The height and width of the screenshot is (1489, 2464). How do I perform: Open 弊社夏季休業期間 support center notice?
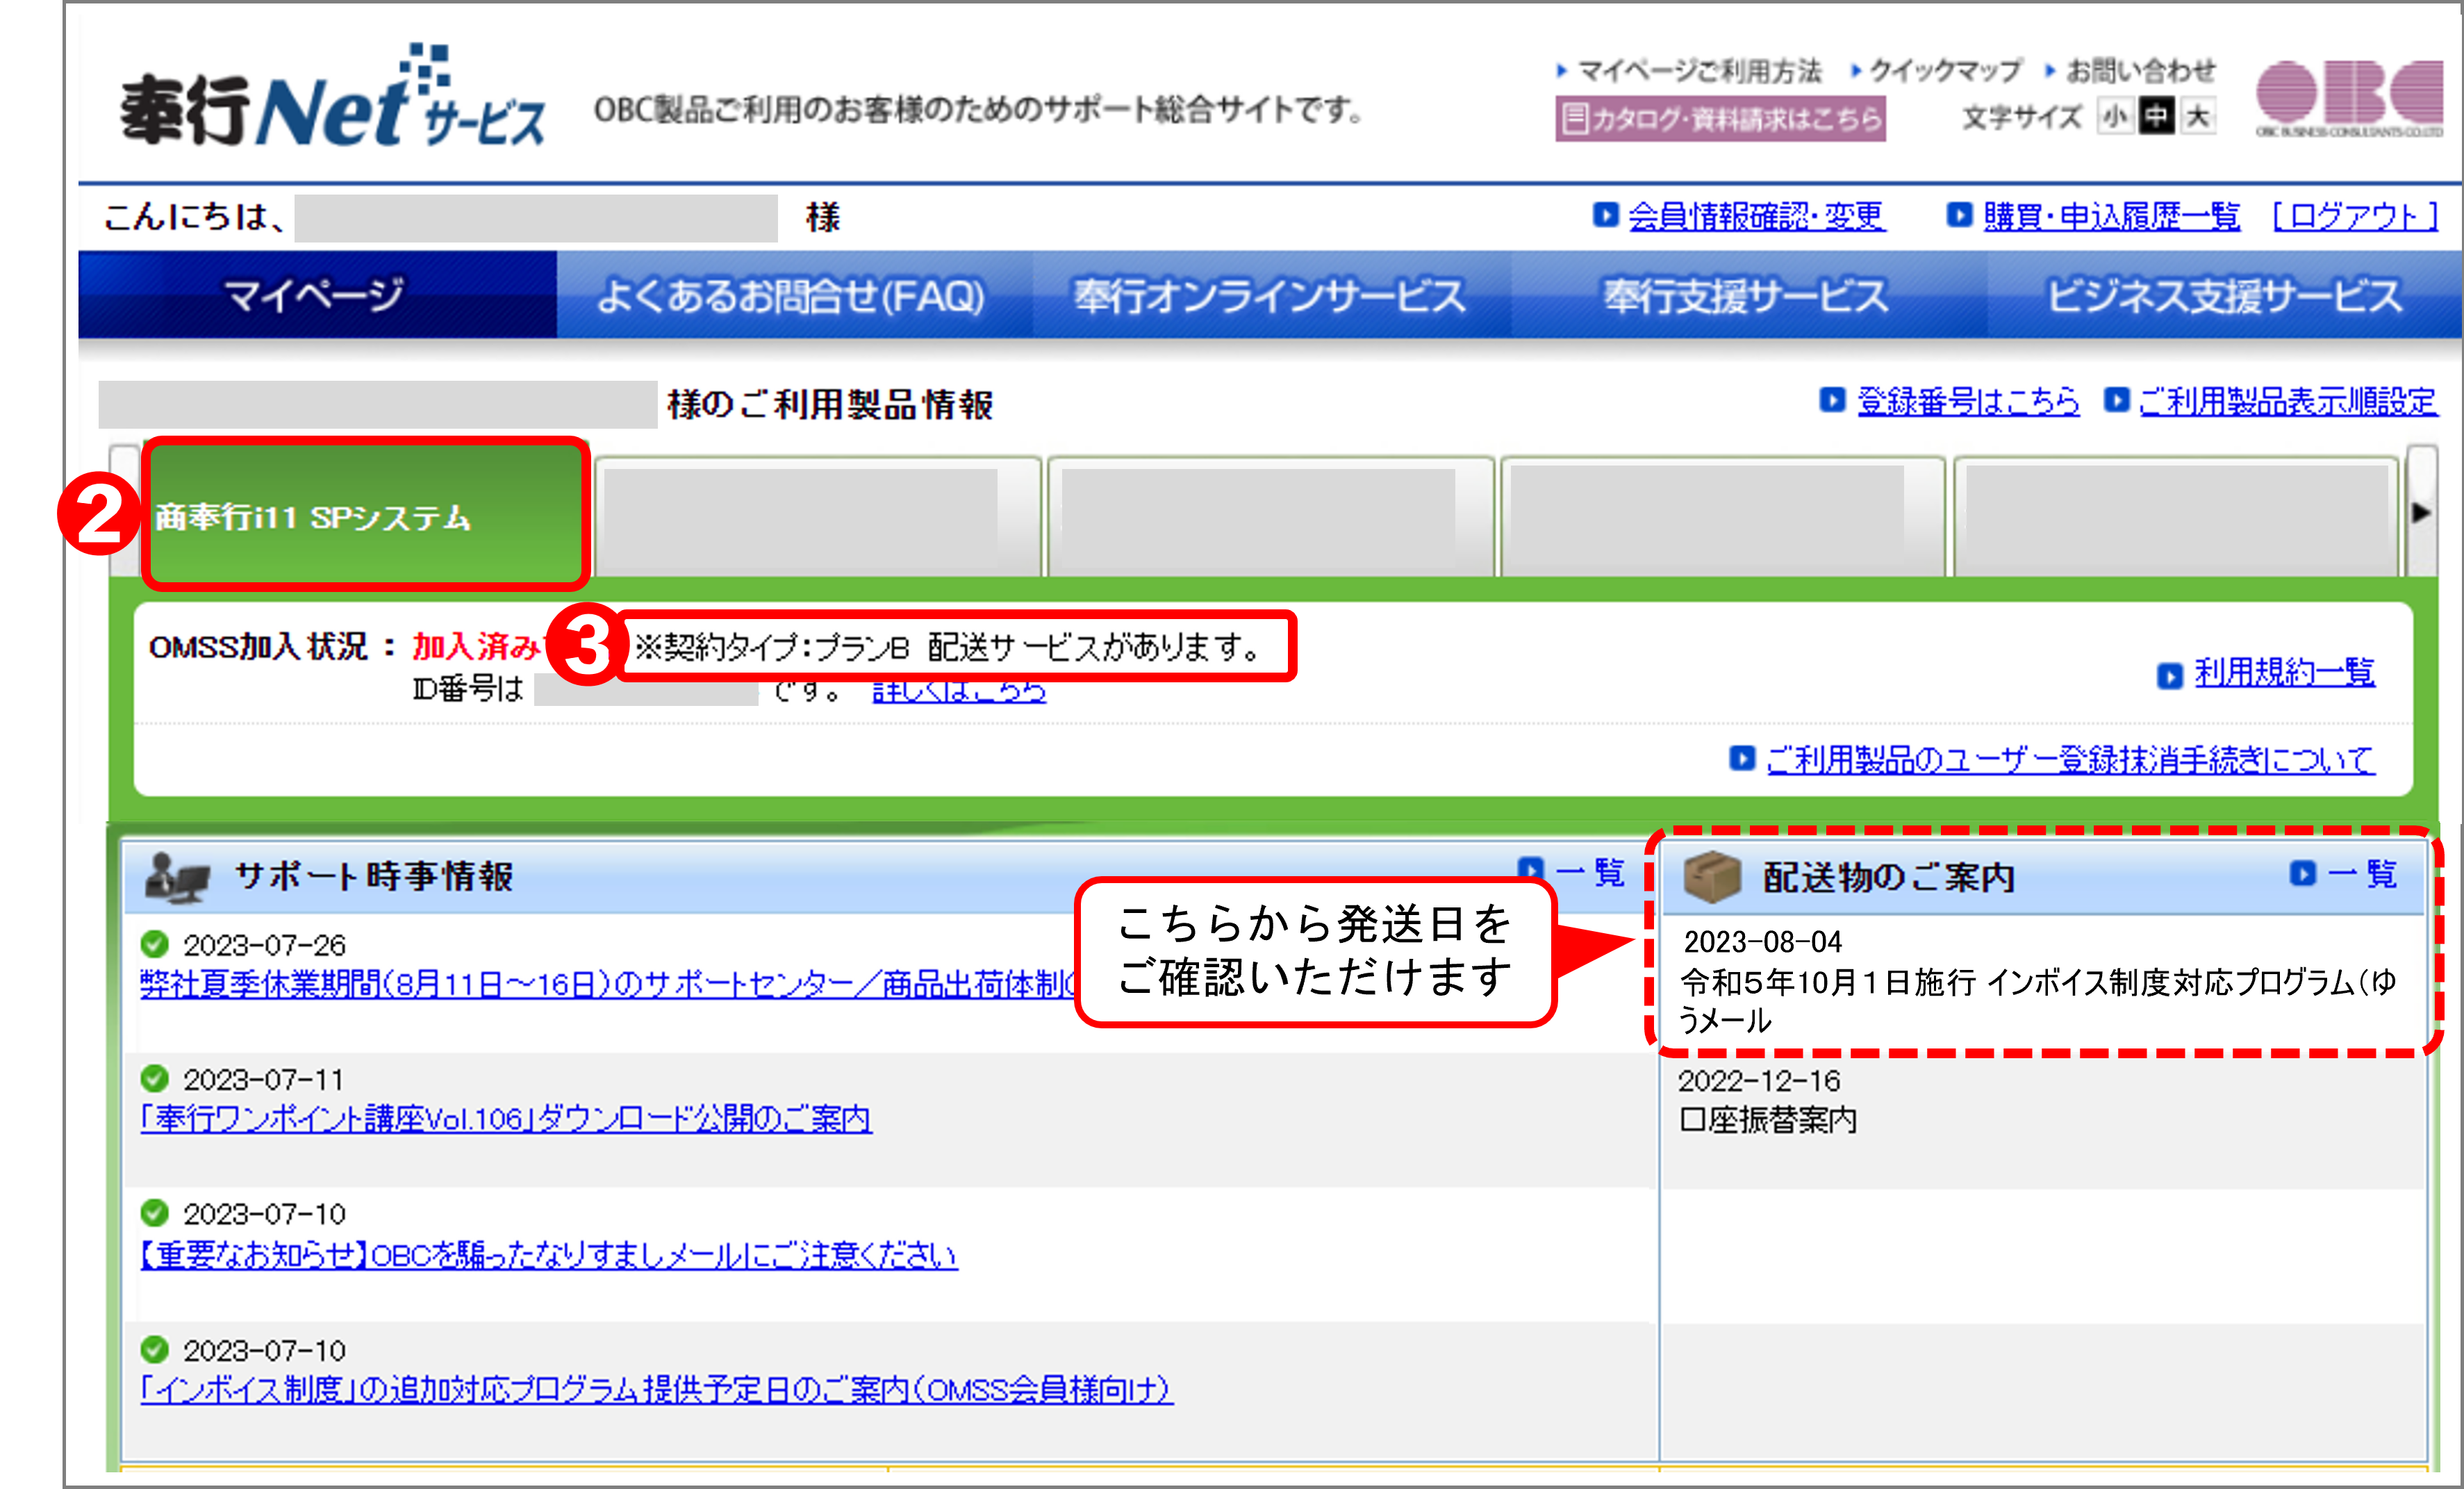point(608,985)
